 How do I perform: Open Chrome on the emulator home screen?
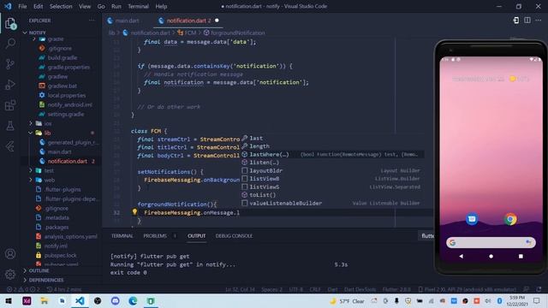point(510,219)
